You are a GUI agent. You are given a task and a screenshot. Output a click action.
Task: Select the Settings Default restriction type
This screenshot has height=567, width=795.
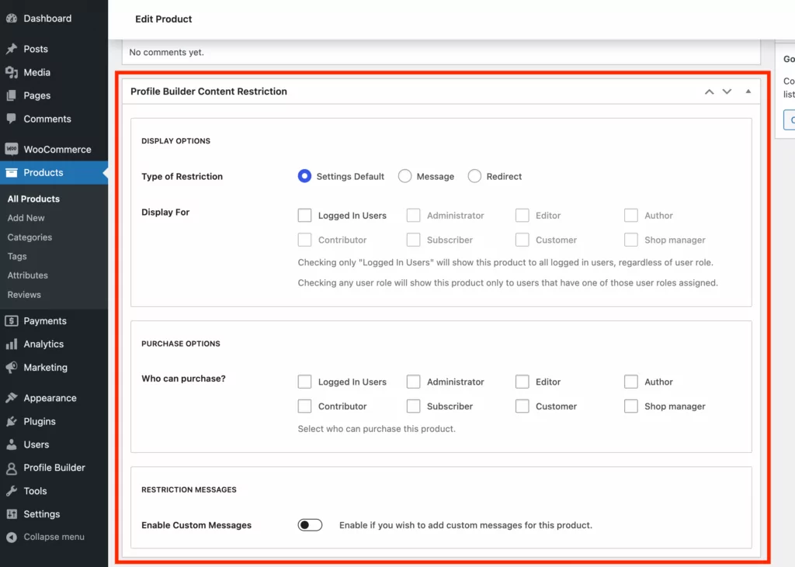coord(304,176)
